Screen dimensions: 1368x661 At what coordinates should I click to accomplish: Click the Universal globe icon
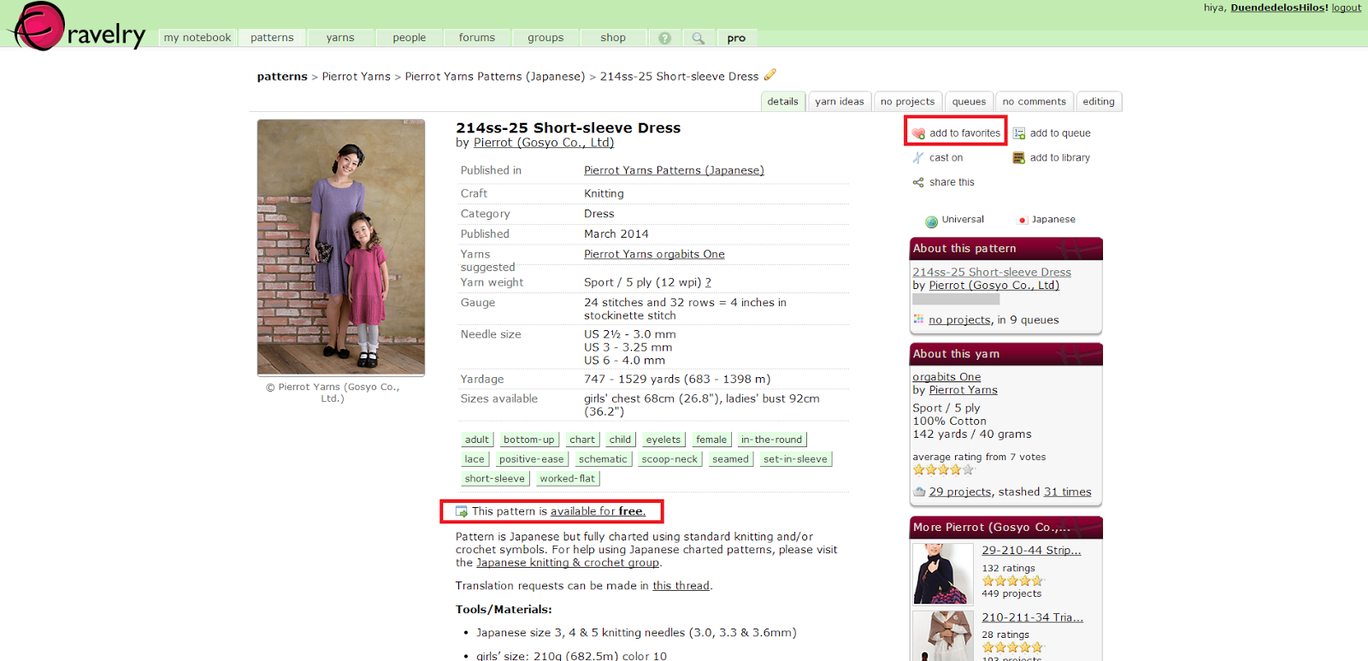pos(932,221)
